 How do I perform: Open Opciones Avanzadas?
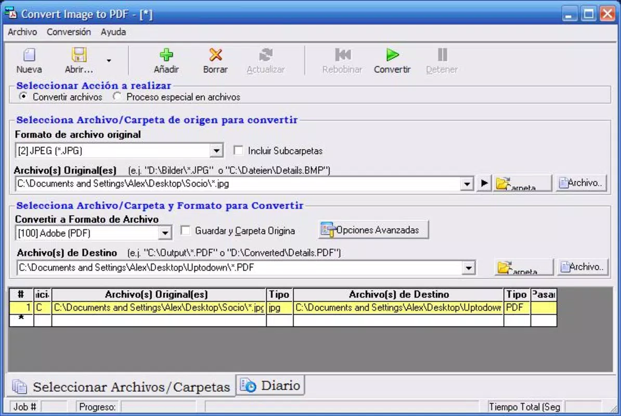click(x=373, y=230)
